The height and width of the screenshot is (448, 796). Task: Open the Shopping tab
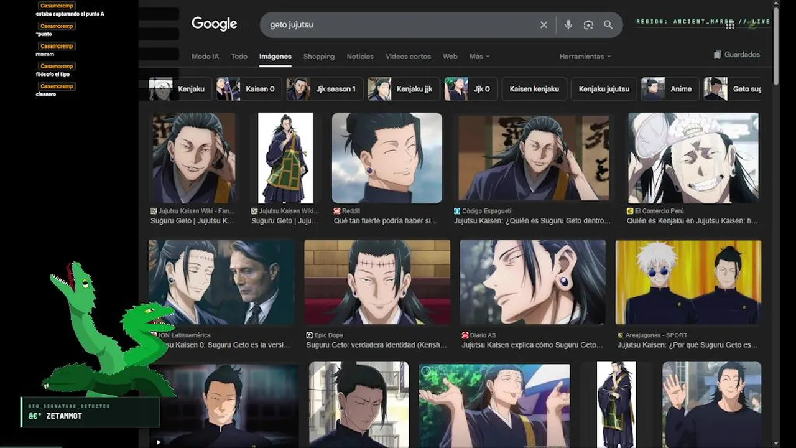coord(319,57)
